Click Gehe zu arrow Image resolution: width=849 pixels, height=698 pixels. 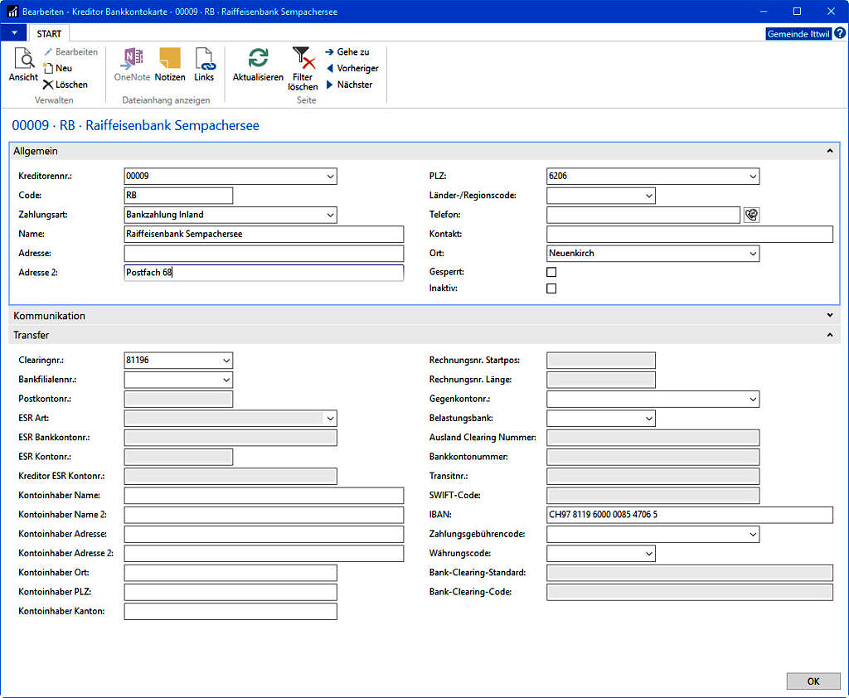pos(329,52)
